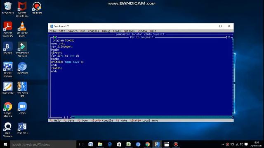Click Alt+F10 Local menu in status bar
Screen dimensions: 264x148
pos(144,120)
